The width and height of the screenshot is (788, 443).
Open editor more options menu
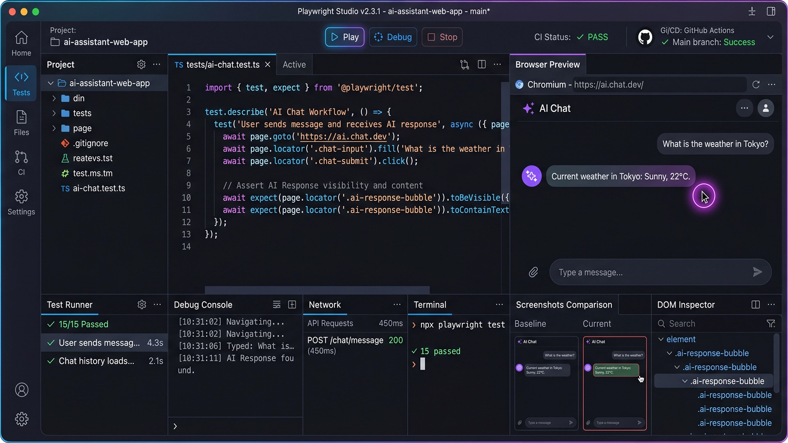(497, 64)
